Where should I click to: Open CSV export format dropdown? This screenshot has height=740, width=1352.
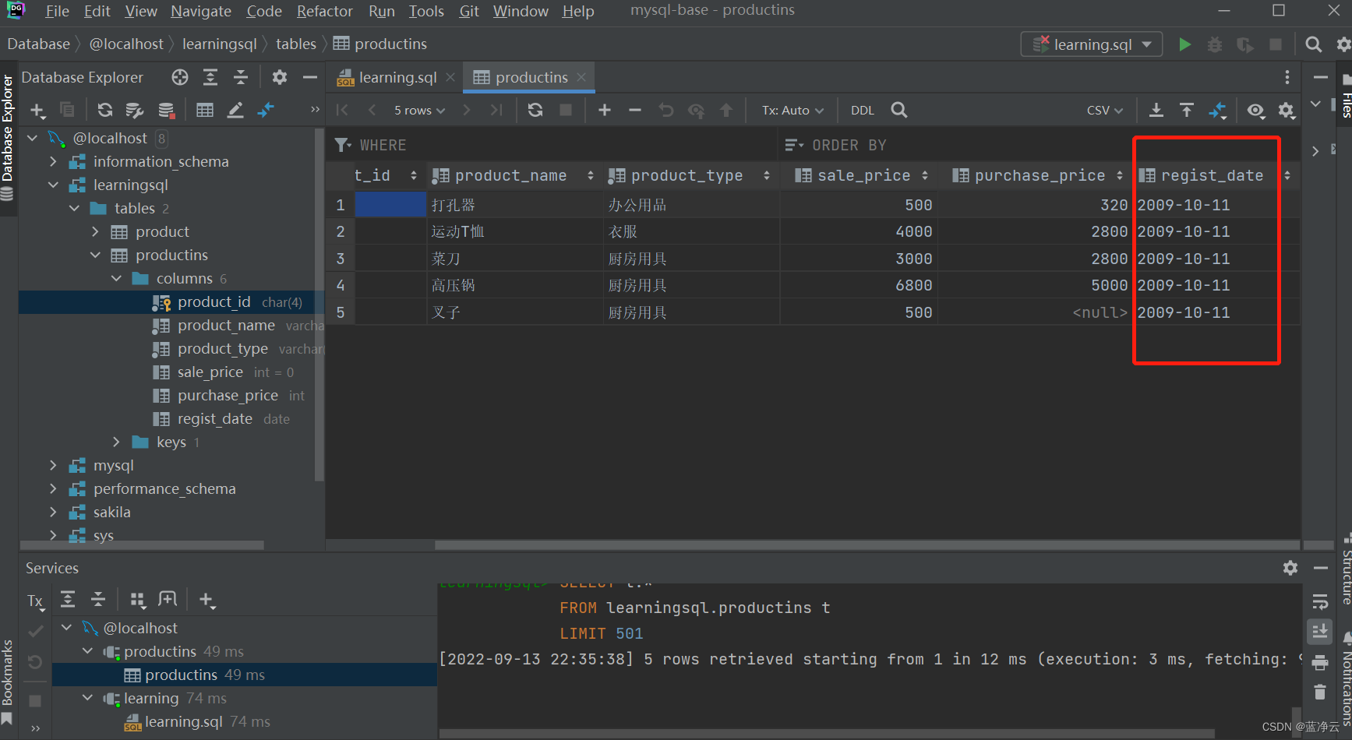pyautogui.click(x=1105, y=110)
